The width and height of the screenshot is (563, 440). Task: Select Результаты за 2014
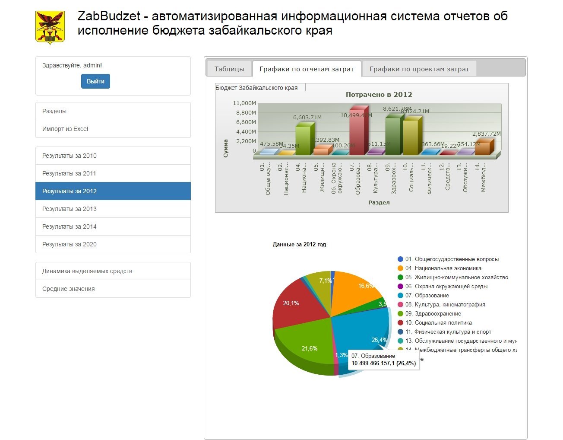point(113,226)
